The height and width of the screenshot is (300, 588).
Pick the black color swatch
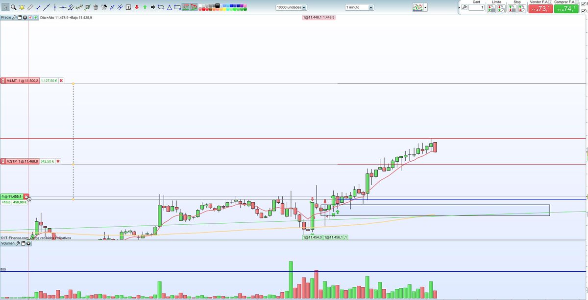coord(218,5)
